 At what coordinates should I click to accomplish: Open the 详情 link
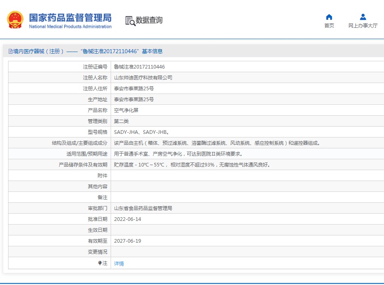point(119,263)
